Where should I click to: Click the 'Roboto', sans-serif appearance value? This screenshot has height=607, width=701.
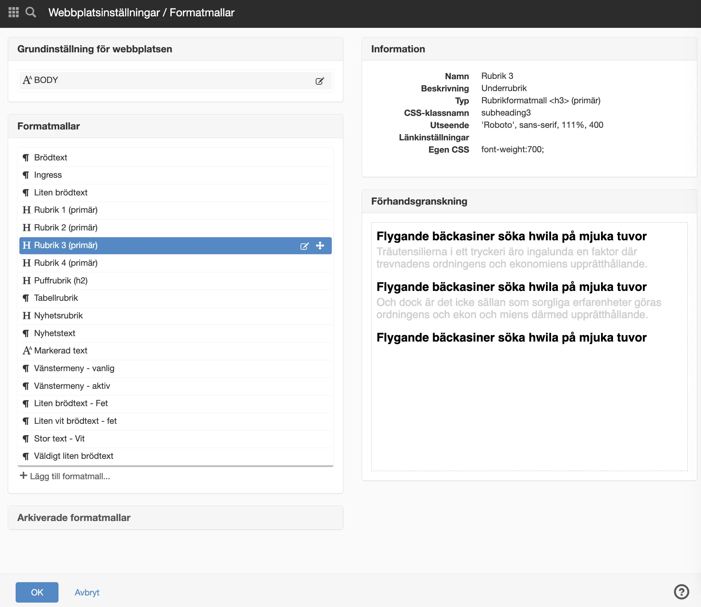[x=542, y=125]
